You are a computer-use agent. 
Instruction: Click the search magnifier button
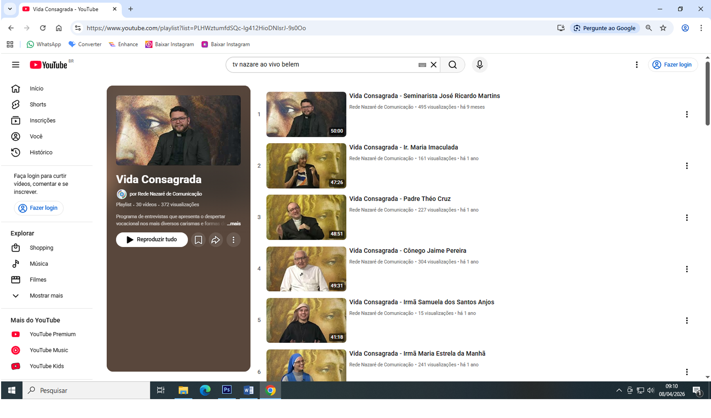(x=452, y=65)
